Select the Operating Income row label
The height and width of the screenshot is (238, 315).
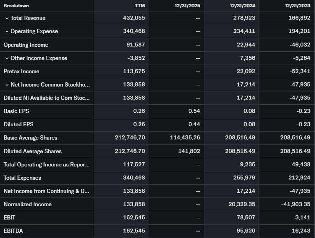(x=26, y=45)
